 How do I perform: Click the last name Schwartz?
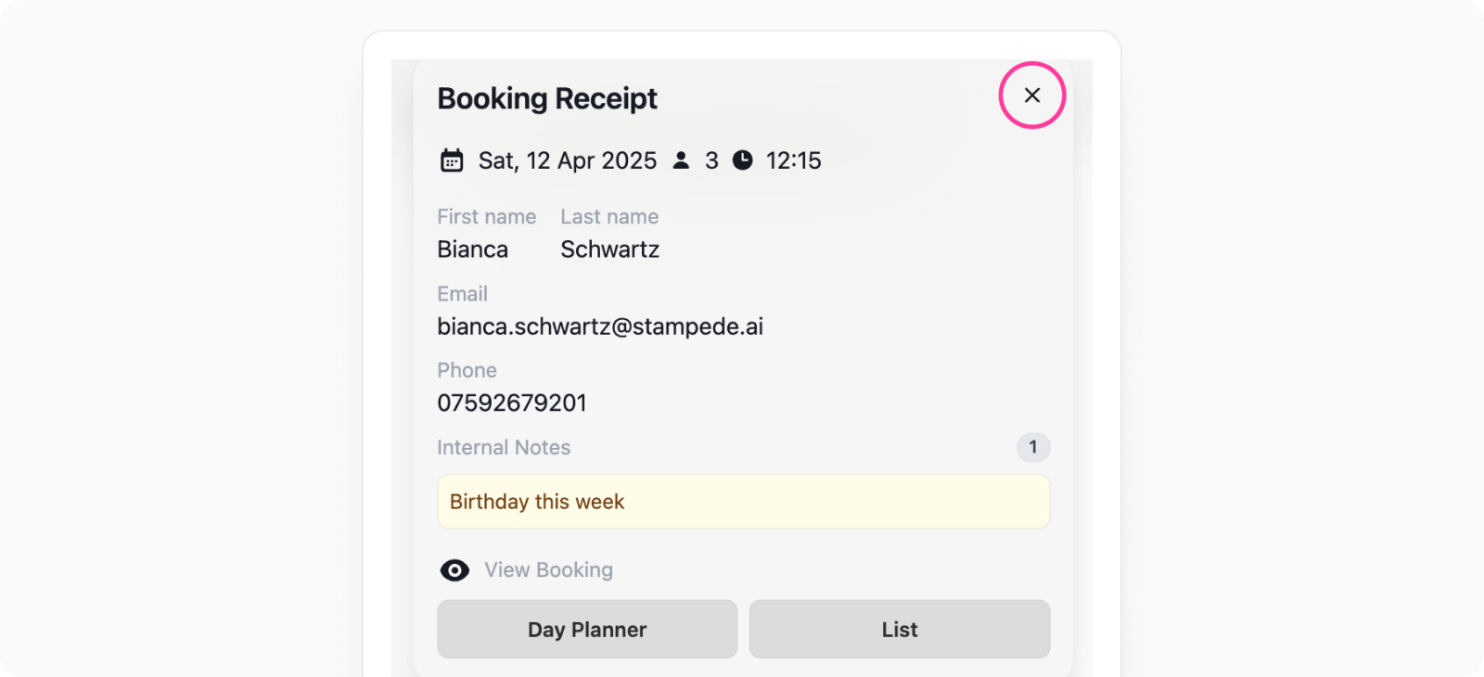click(610, 249)
